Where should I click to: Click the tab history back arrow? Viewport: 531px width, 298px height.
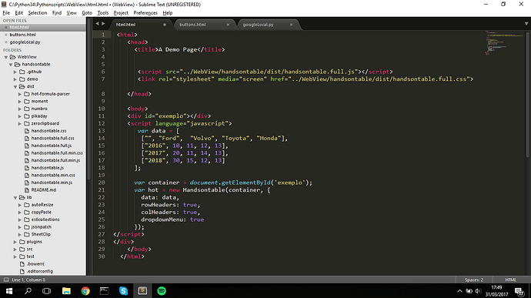[x=97, y=24]
